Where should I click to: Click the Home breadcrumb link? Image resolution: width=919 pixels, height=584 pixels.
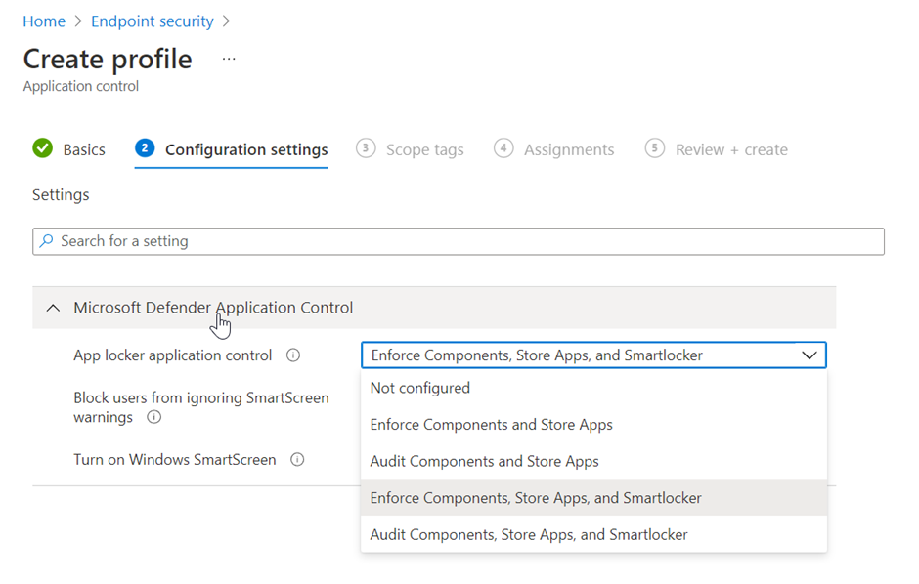(44, 21)
